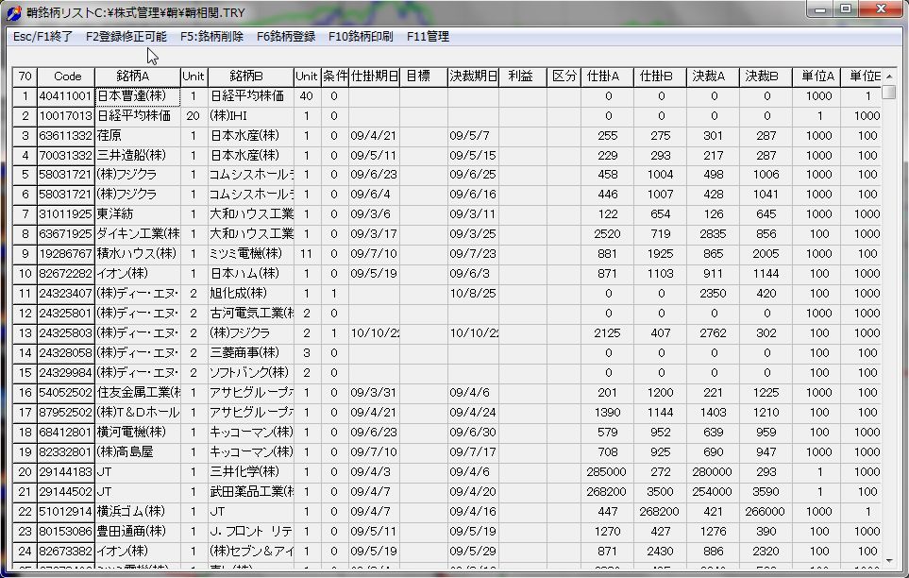Click 住友金属工業 in row 16

coord(138,393)
